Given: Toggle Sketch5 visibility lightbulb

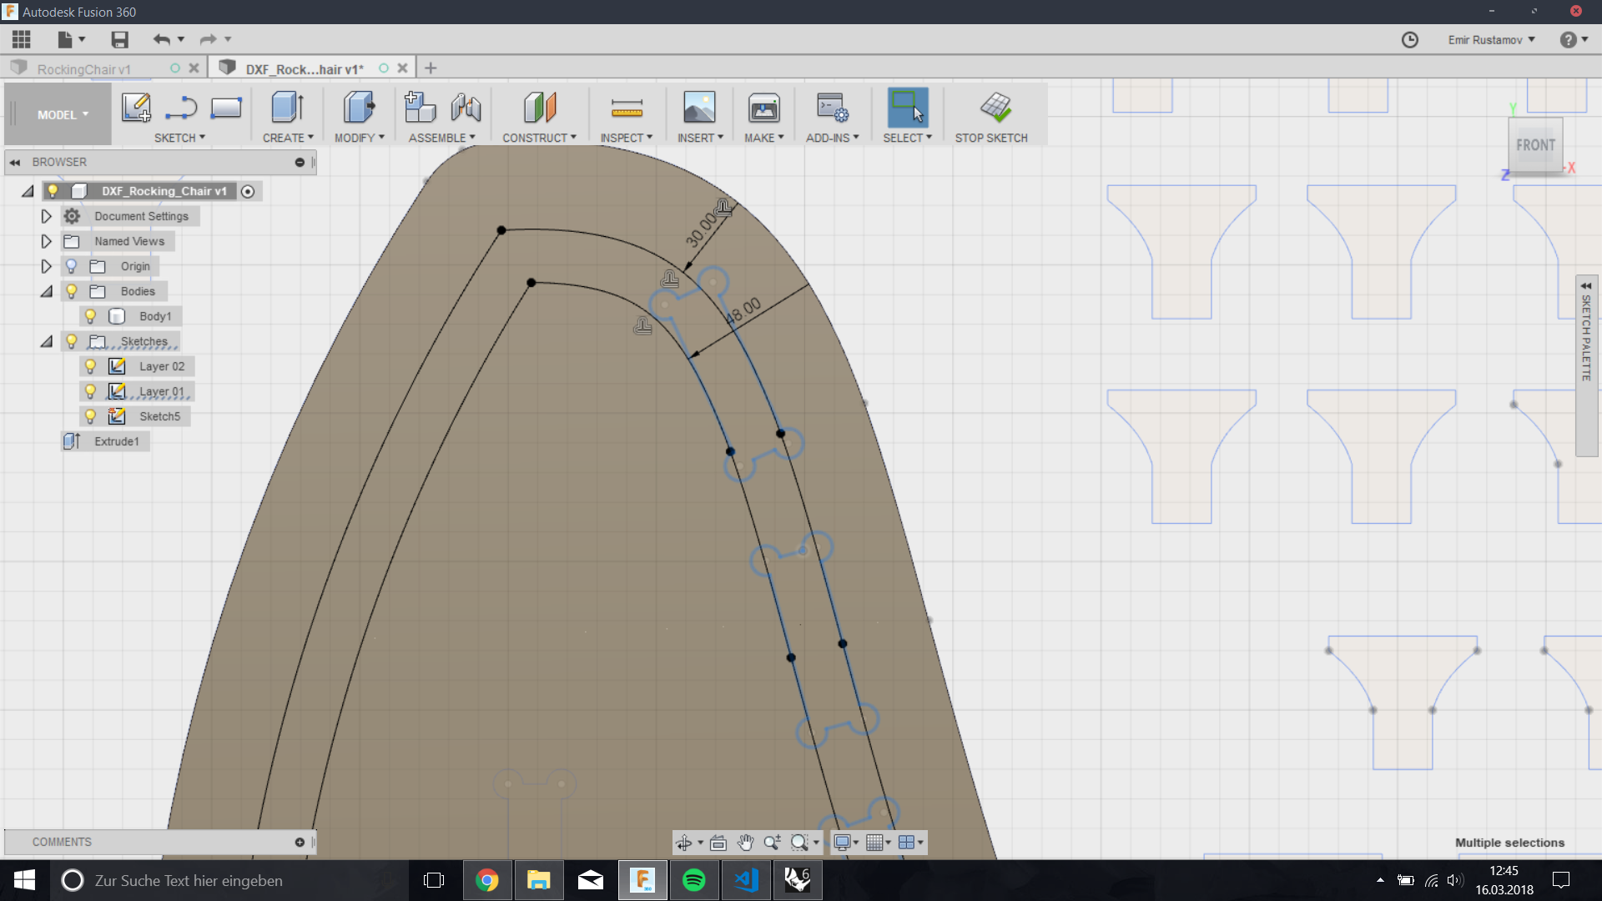Looking at the screenshot, I should coord(91,416).
